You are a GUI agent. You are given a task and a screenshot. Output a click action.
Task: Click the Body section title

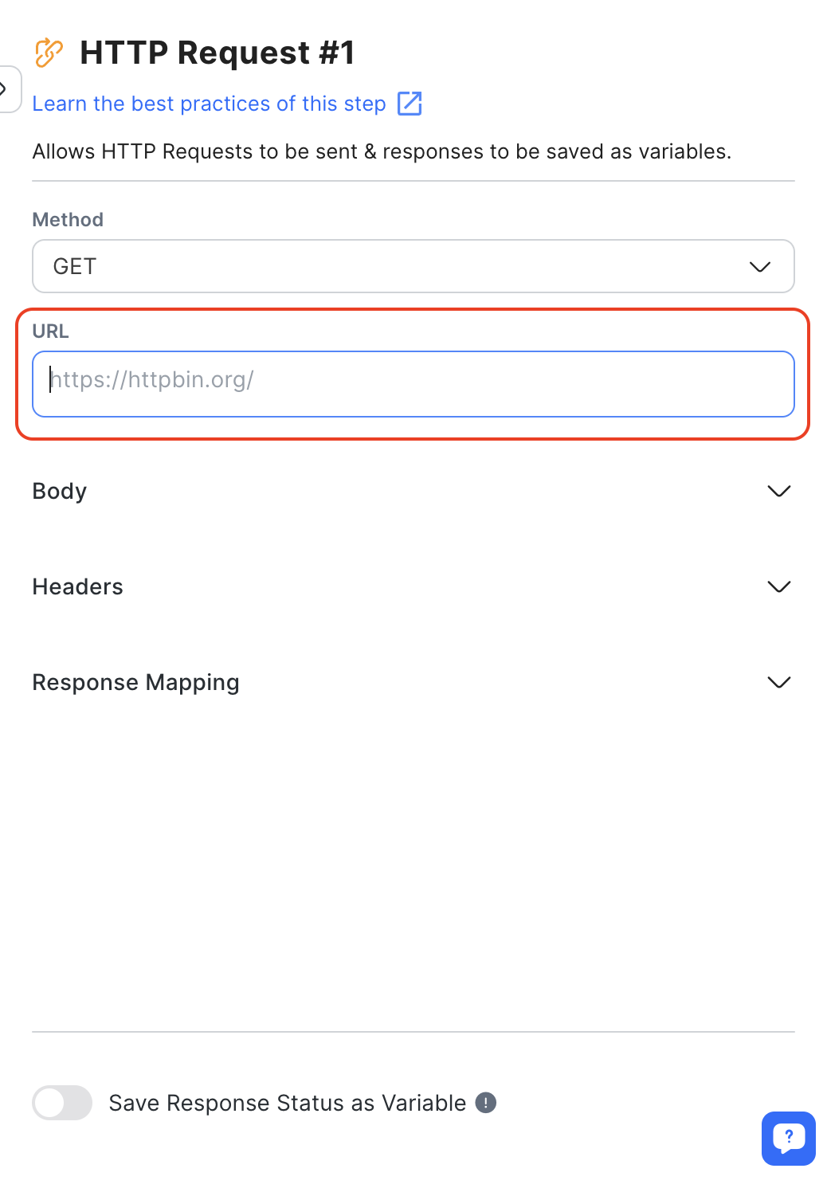point(60,491)
